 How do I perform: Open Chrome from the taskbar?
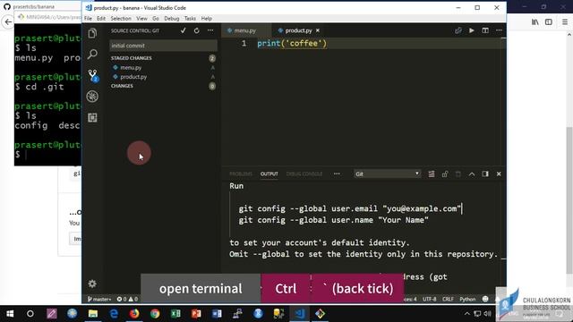pyautogui.click(x=155, y=314)
